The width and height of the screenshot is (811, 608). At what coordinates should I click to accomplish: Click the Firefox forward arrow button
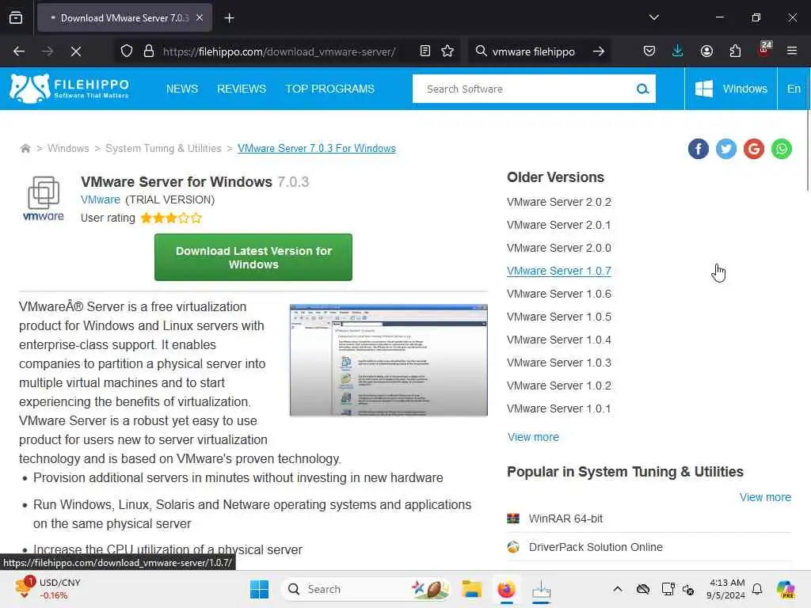[47, 51]
